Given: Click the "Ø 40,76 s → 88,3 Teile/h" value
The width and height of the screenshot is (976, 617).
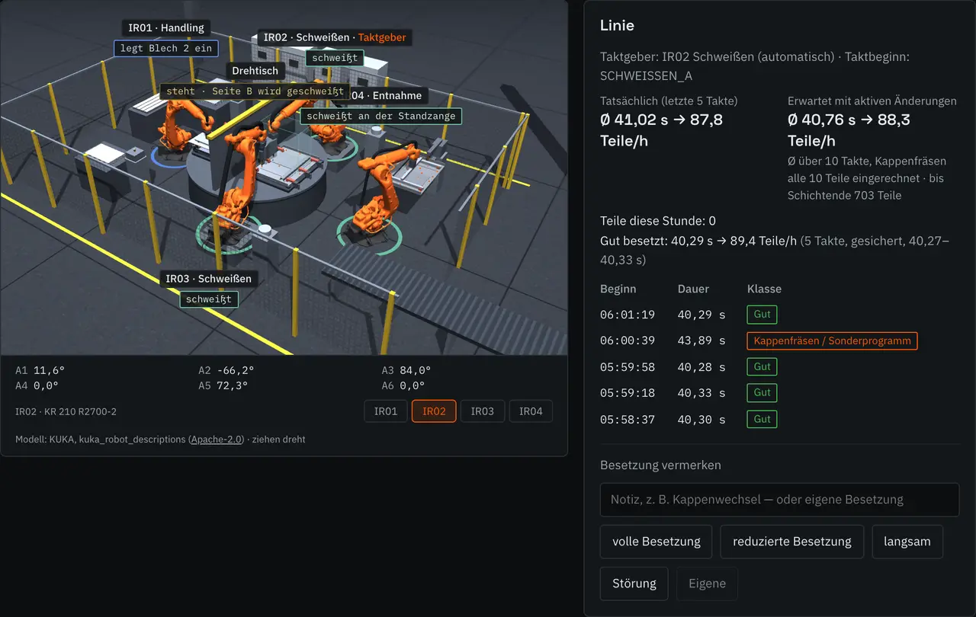Looking at the screenshot, I should [849, 130].
